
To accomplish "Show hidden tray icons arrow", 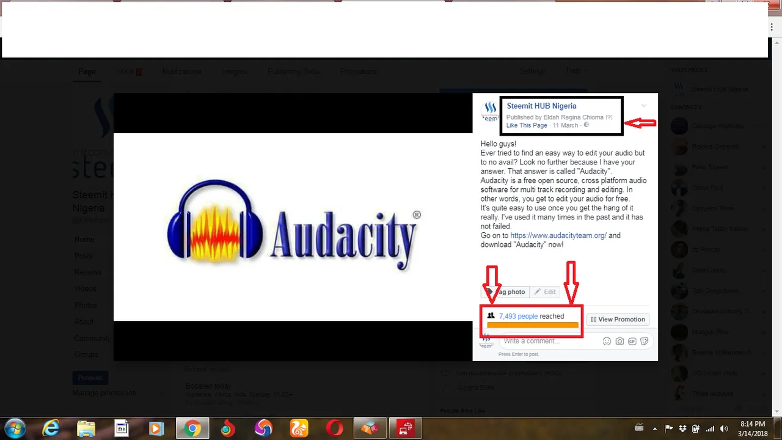I will (655, 428).
